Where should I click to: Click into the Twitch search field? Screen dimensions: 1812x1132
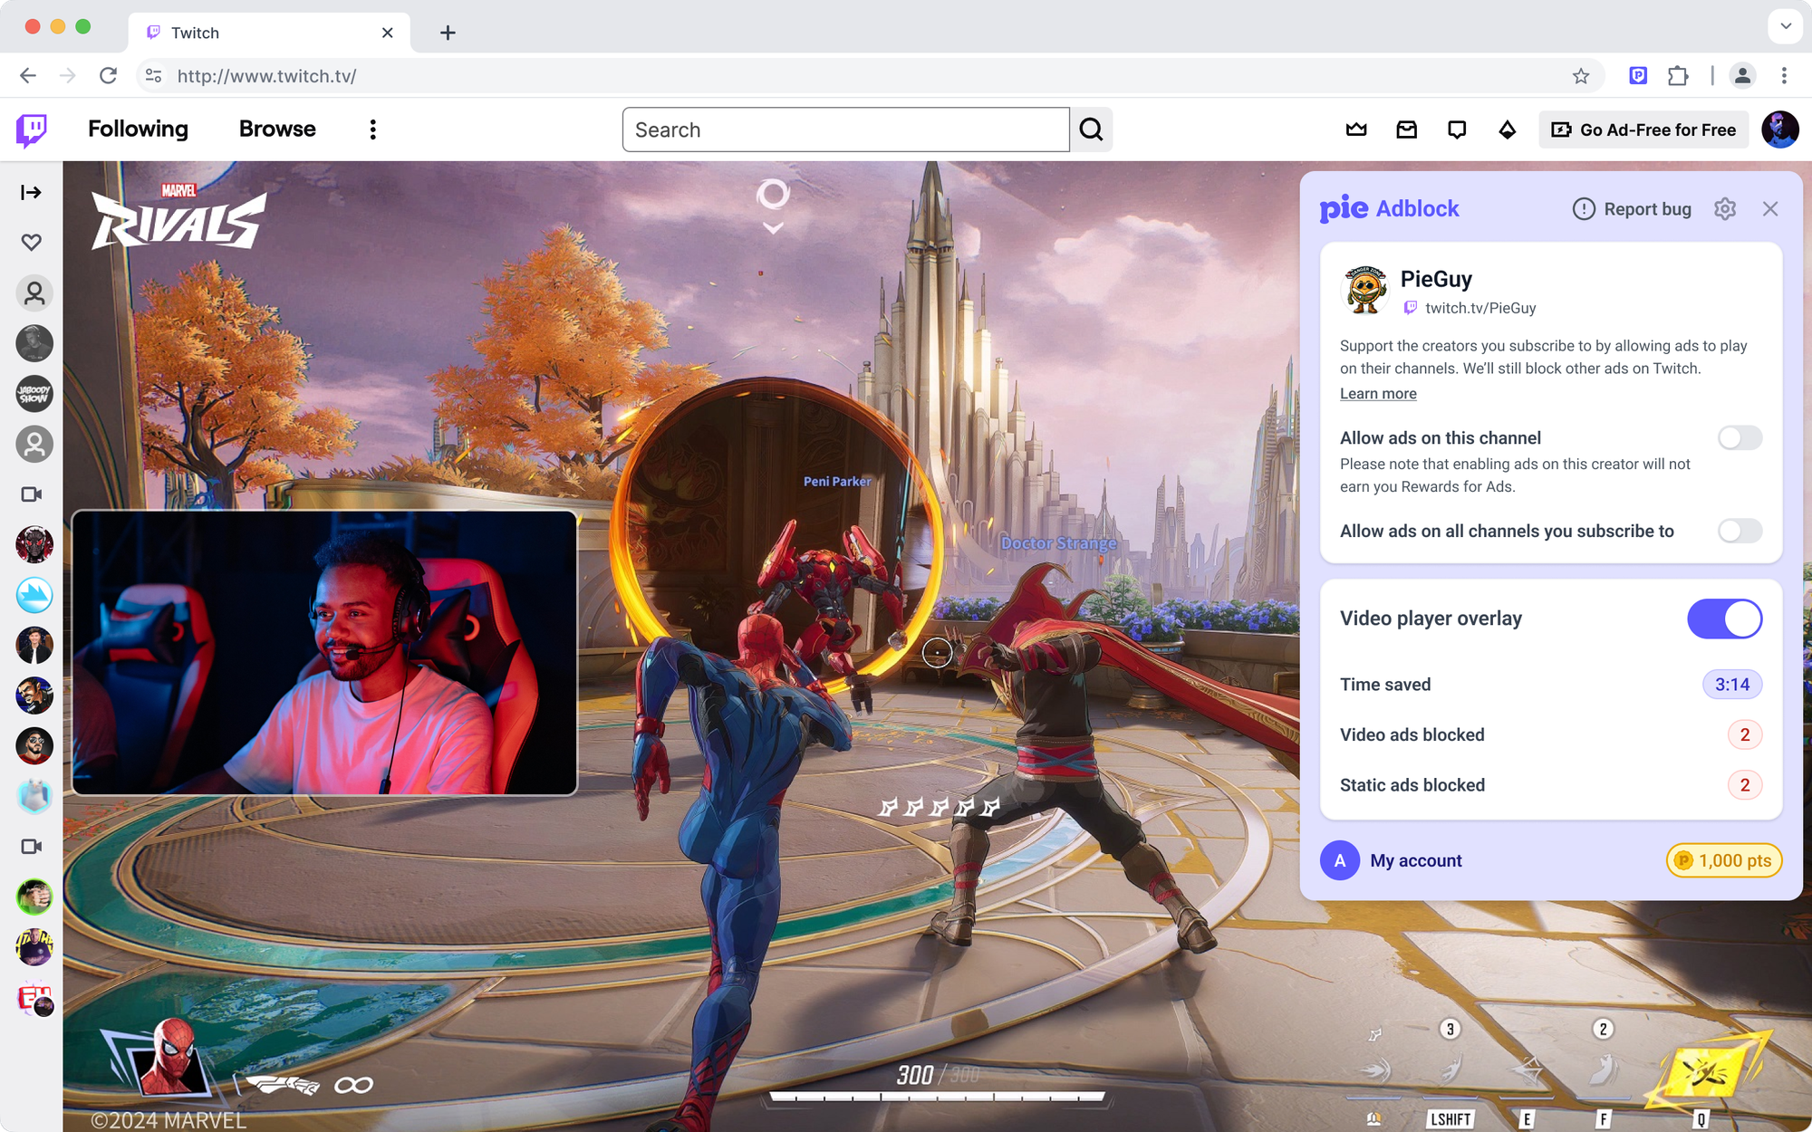[845, 130]
